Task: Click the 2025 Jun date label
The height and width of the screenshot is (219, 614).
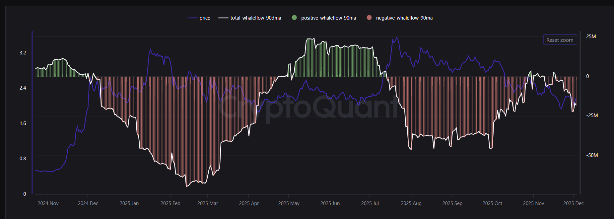Action: click(330, 203)
